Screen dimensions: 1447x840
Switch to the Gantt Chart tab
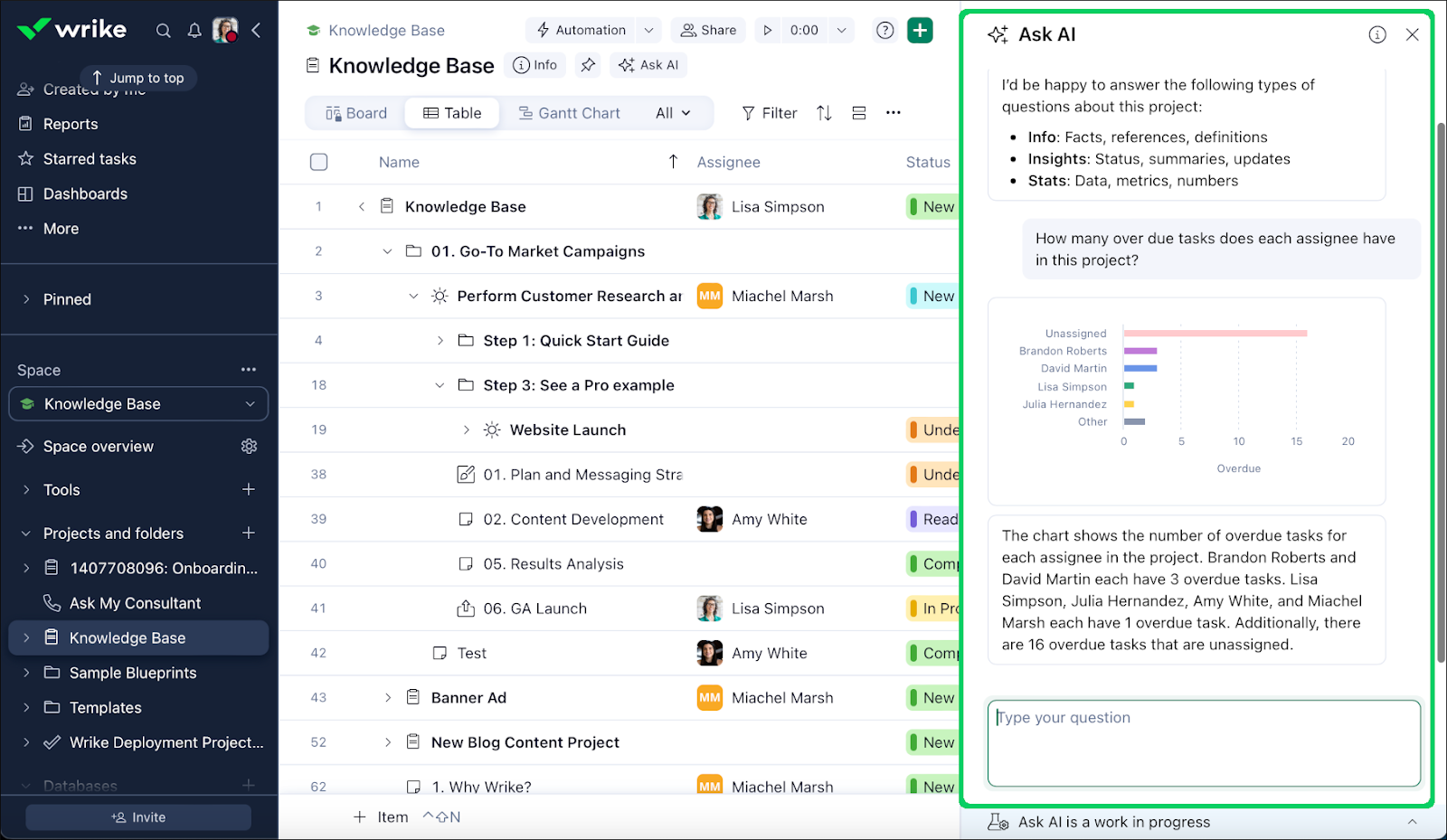pyautogui.click(x=569, y=113)
